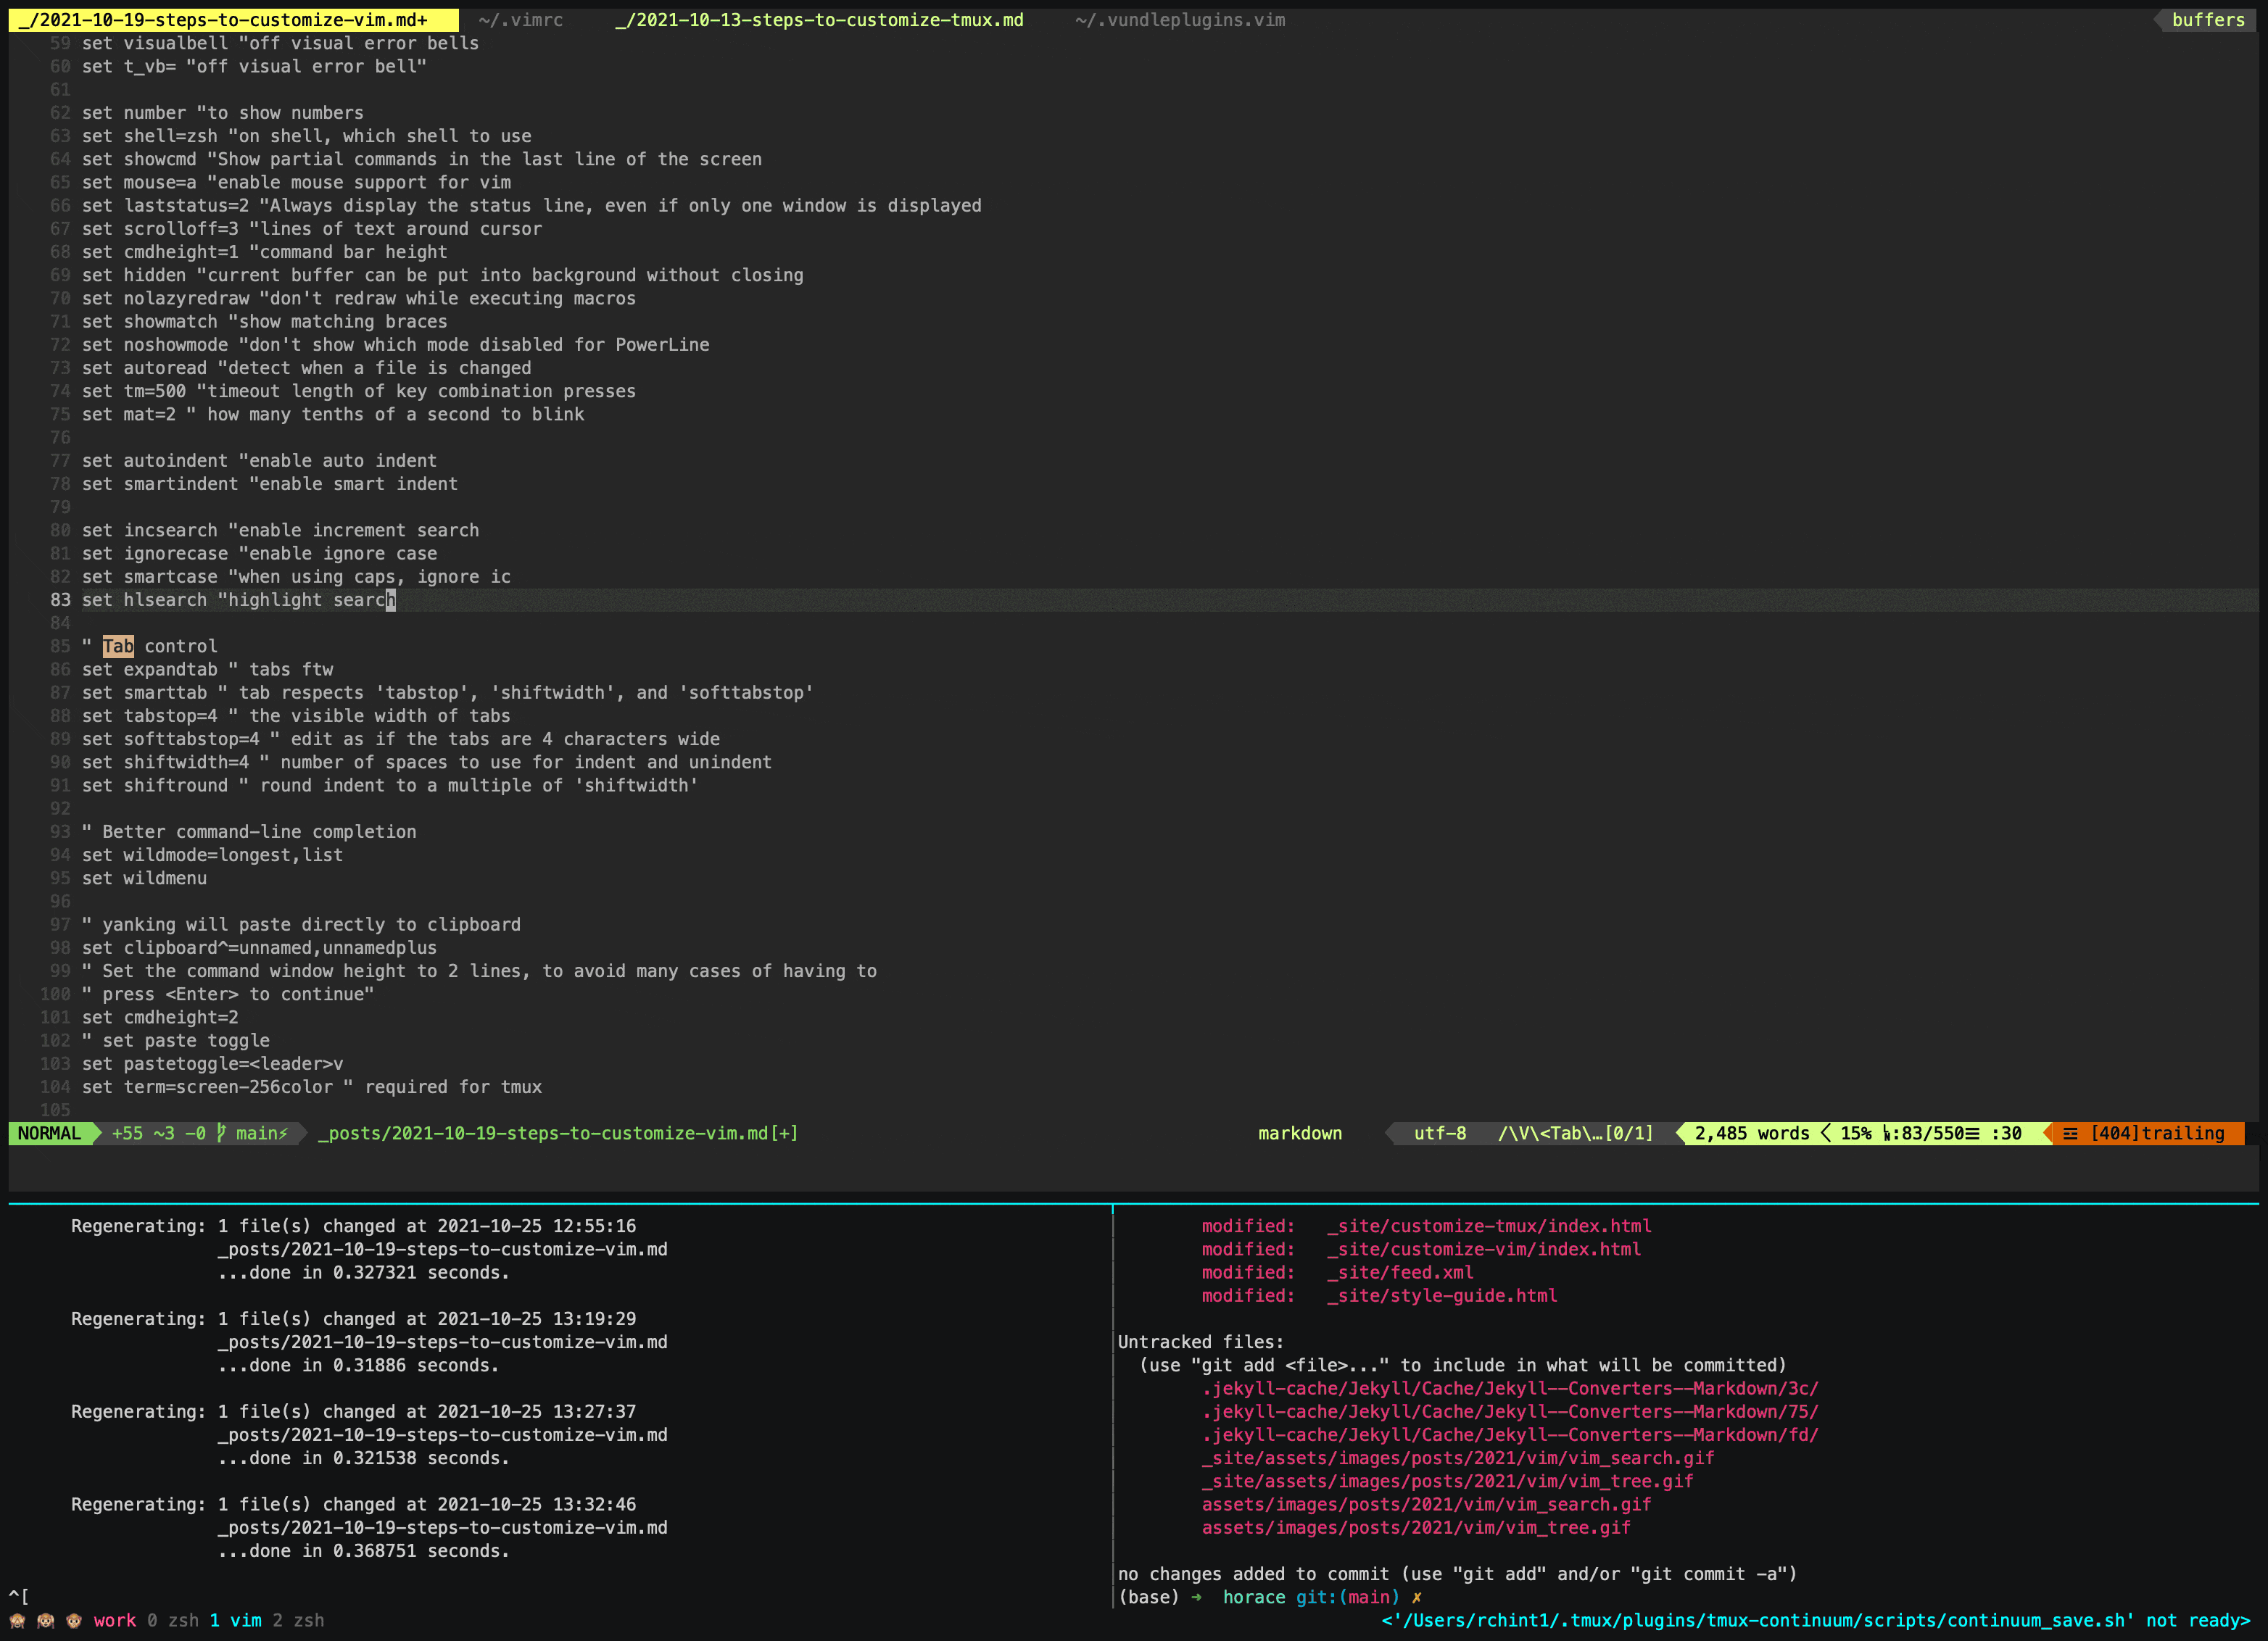The image size is (2268, 1641).
Task: Click modified _site/customize-tmux/index.html entry
Action: click(x=1427, y=1226)
